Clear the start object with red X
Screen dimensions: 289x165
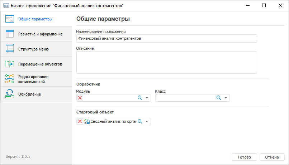80,122
